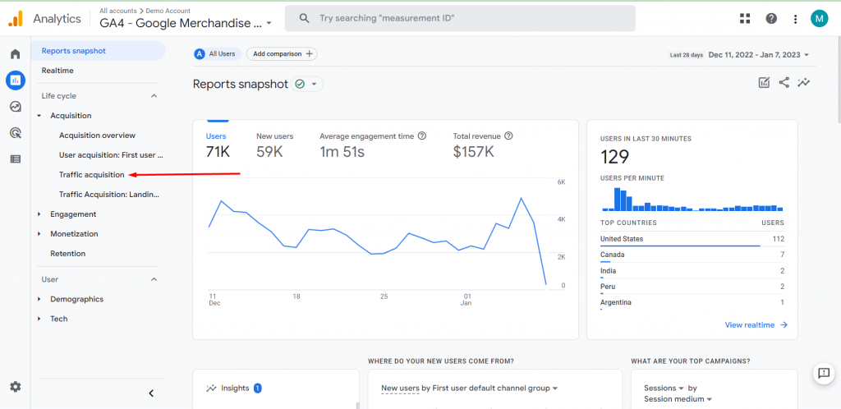The image size is (841, 409).
Task: Expand the Monetization tree node
Action: 39,234
